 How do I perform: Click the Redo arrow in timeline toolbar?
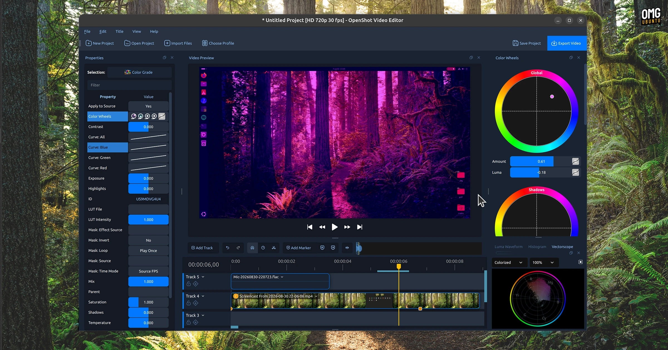[x=238, y=247]
